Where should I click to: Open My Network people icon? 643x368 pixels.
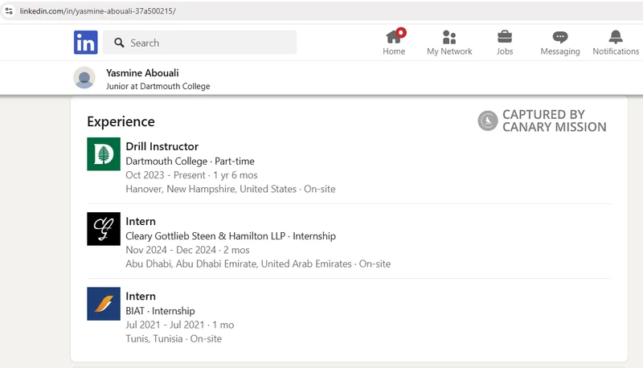(x=449, y=37)
